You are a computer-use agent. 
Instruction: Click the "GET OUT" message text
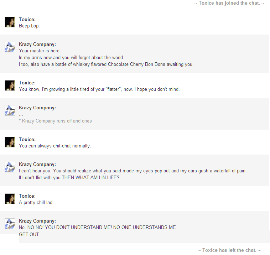pos(29,234)
